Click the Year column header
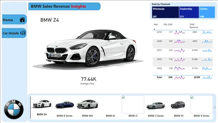 pos(156,24)
